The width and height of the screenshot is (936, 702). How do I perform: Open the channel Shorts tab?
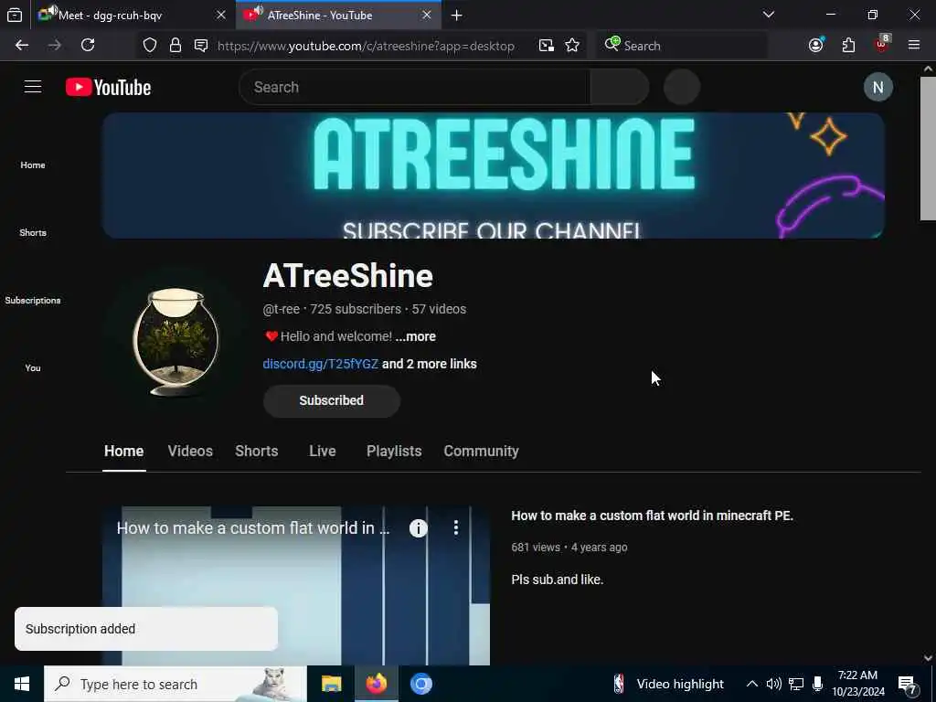tap(257, 452)
